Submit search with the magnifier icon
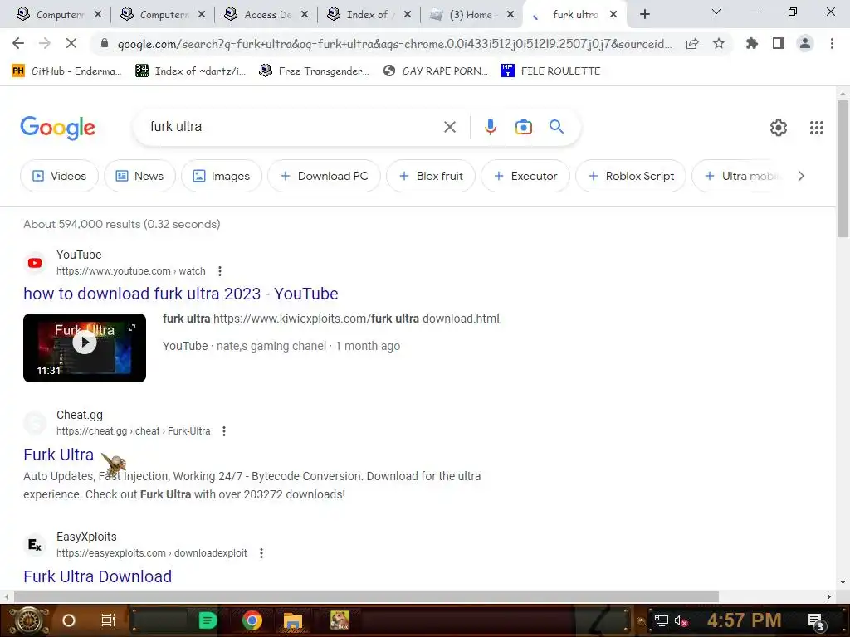The image size is (850, 637). pos(556,127)
